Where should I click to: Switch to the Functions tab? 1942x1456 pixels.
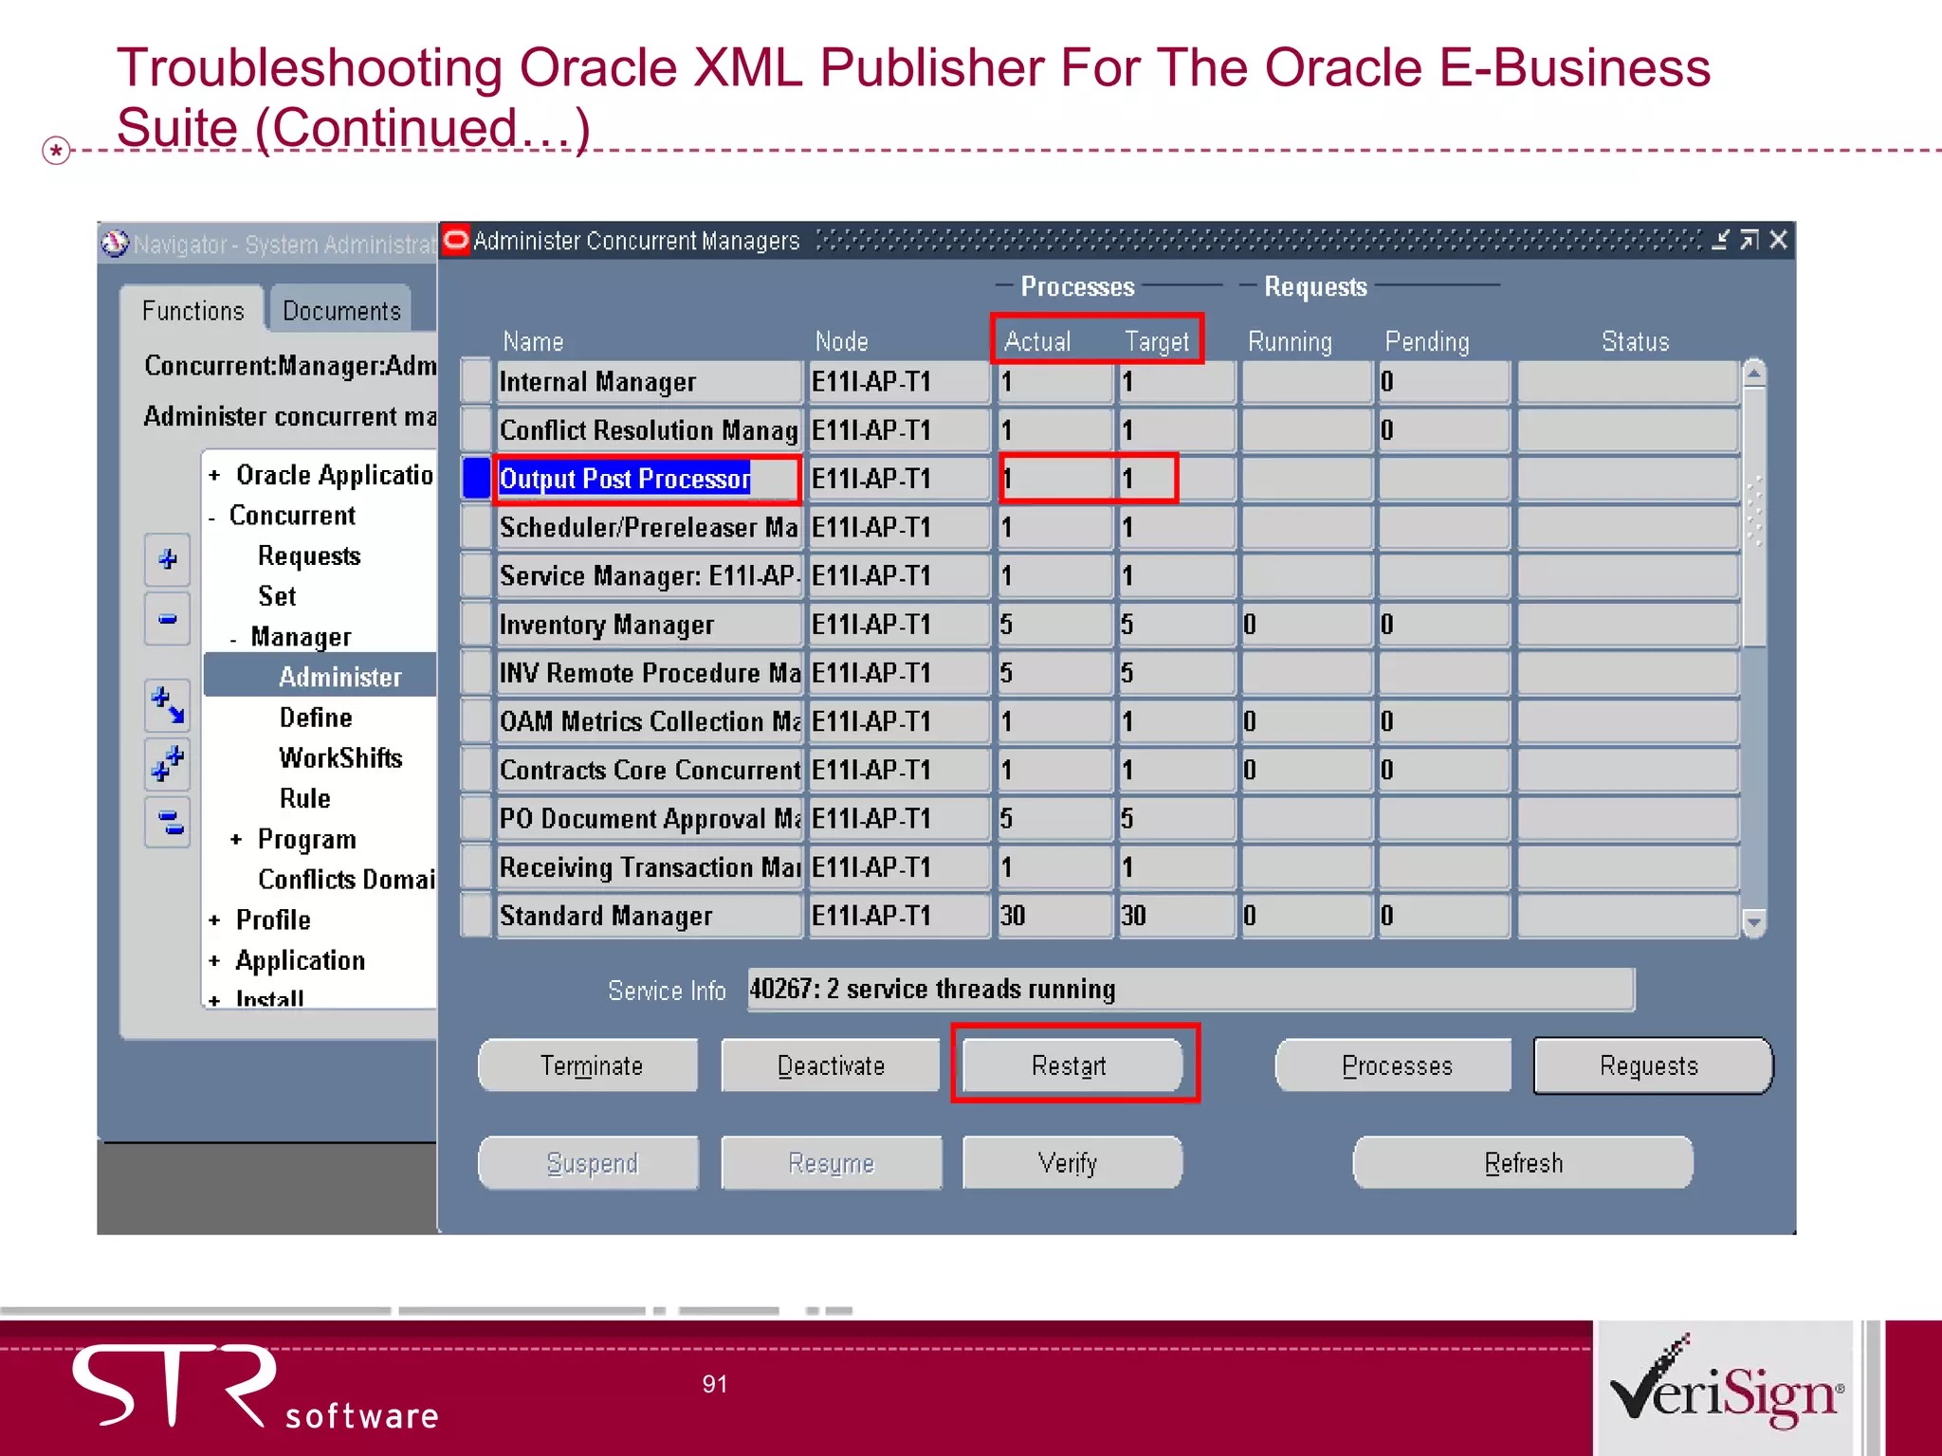pyautogui.click(x=192, y=311)
